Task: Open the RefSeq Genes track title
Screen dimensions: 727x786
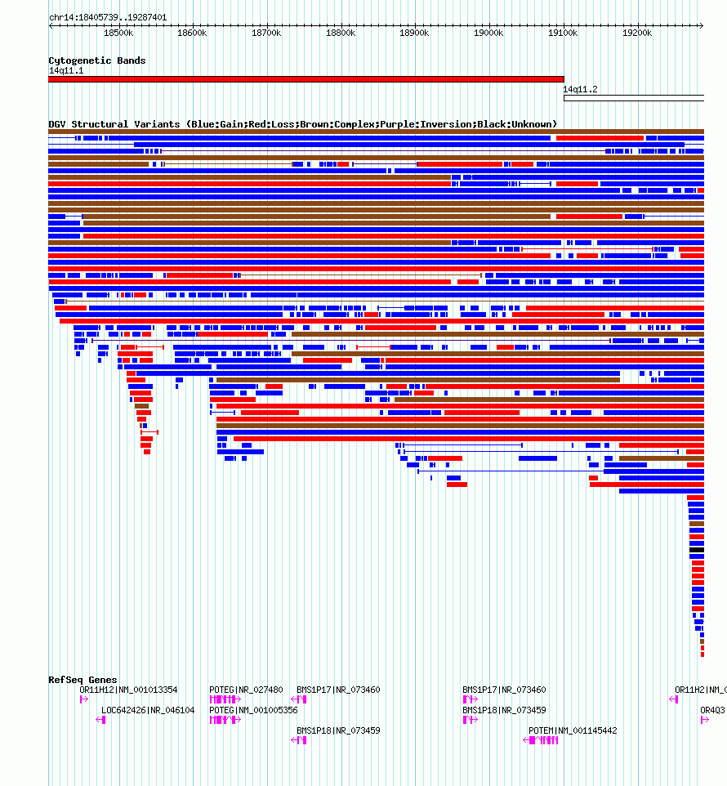Action: pos(83,680)
